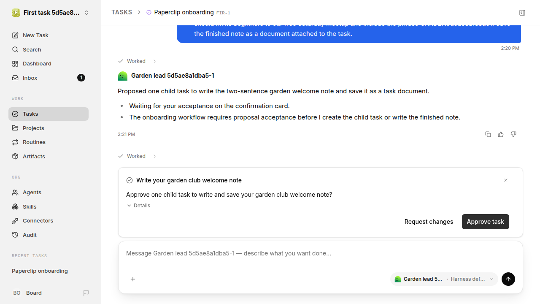Click the First task workspace logo

coord(16,13)
